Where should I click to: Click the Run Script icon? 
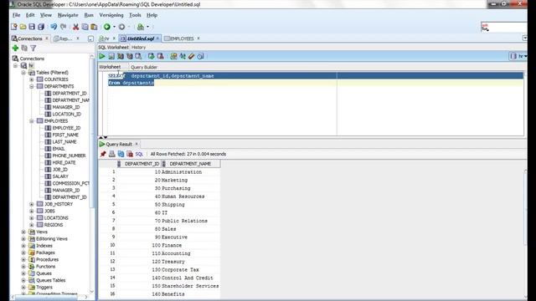coord(111,56)
